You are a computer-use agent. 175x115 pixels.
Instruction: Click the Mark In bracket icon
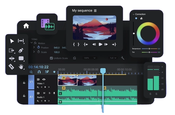74,44
